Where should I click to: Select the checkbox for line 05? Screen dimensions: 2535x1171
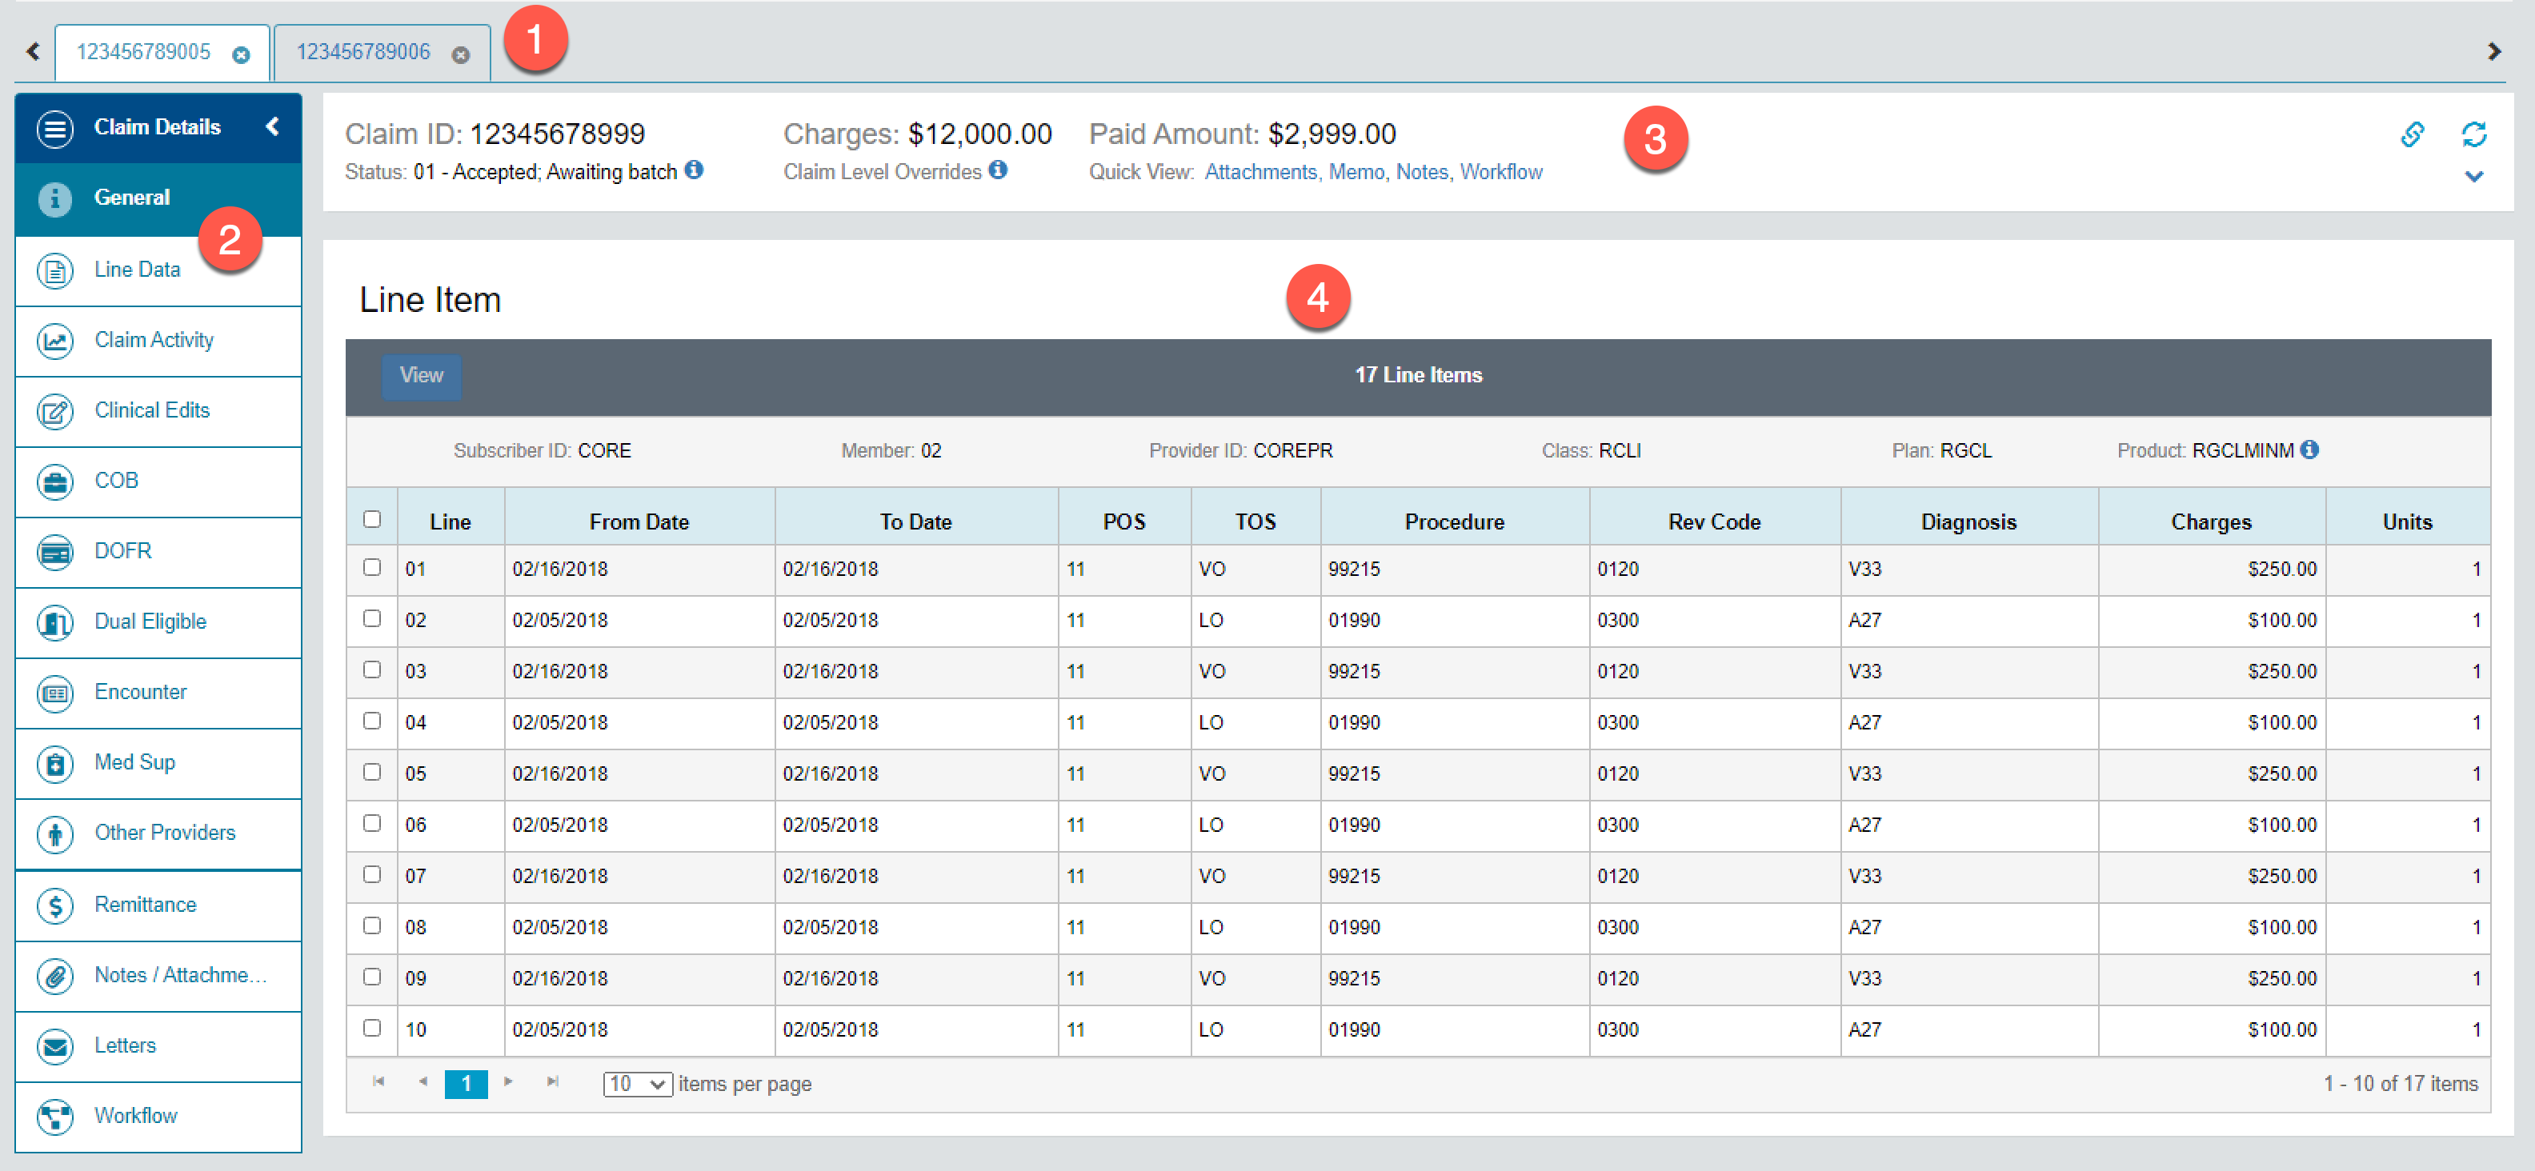coord(372,772)
